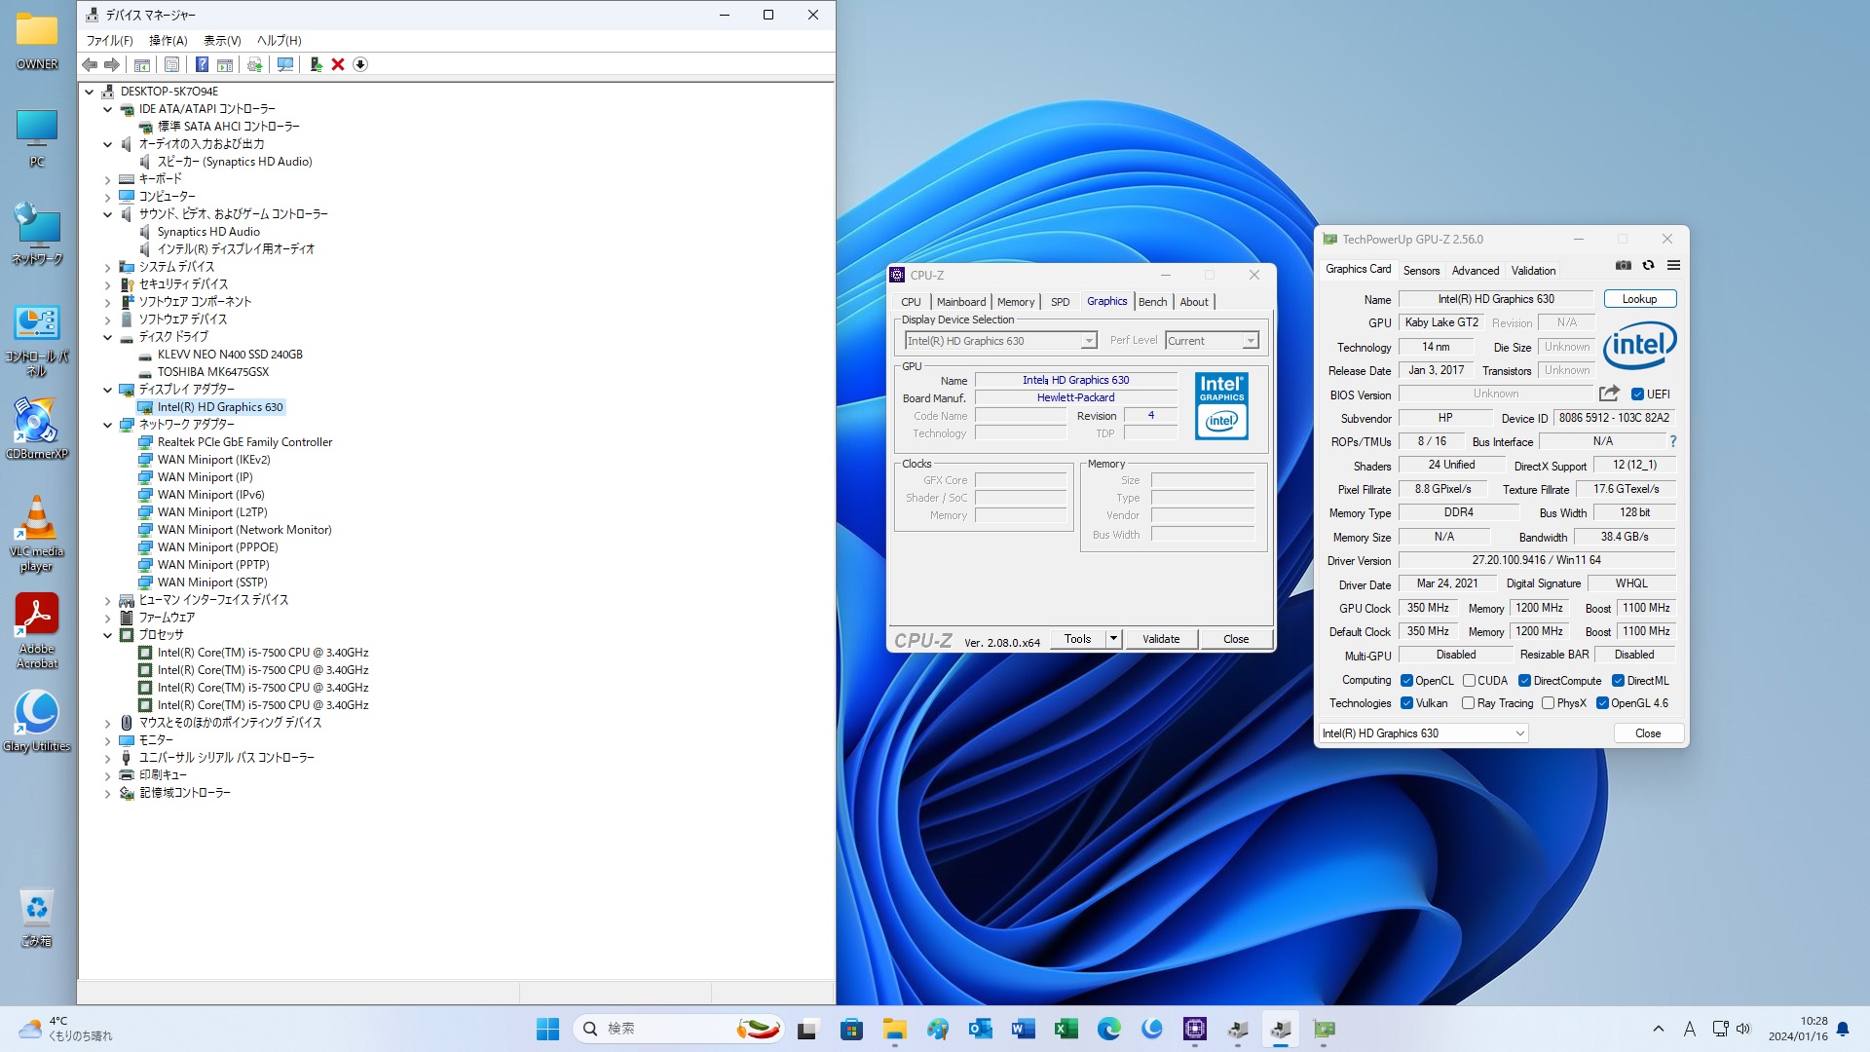1870x1052 pixels.
Task: Select the TOSHIBA MK6475GSX disk entry
Action: click(212, 372)
